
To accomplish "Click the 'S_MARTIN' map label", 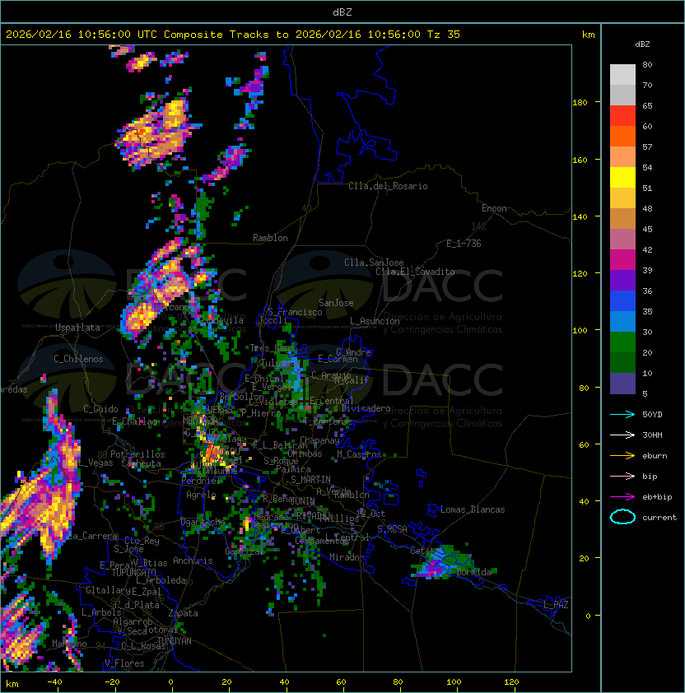I will 310,480.
